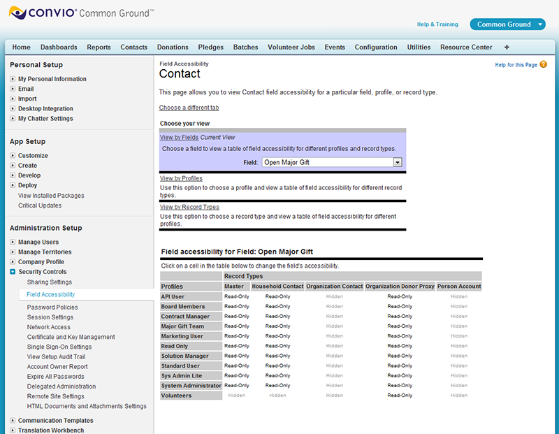This screenshot has width=559, height=434.
Task: Switch to the Donations tab
Action: pos(173,48)
